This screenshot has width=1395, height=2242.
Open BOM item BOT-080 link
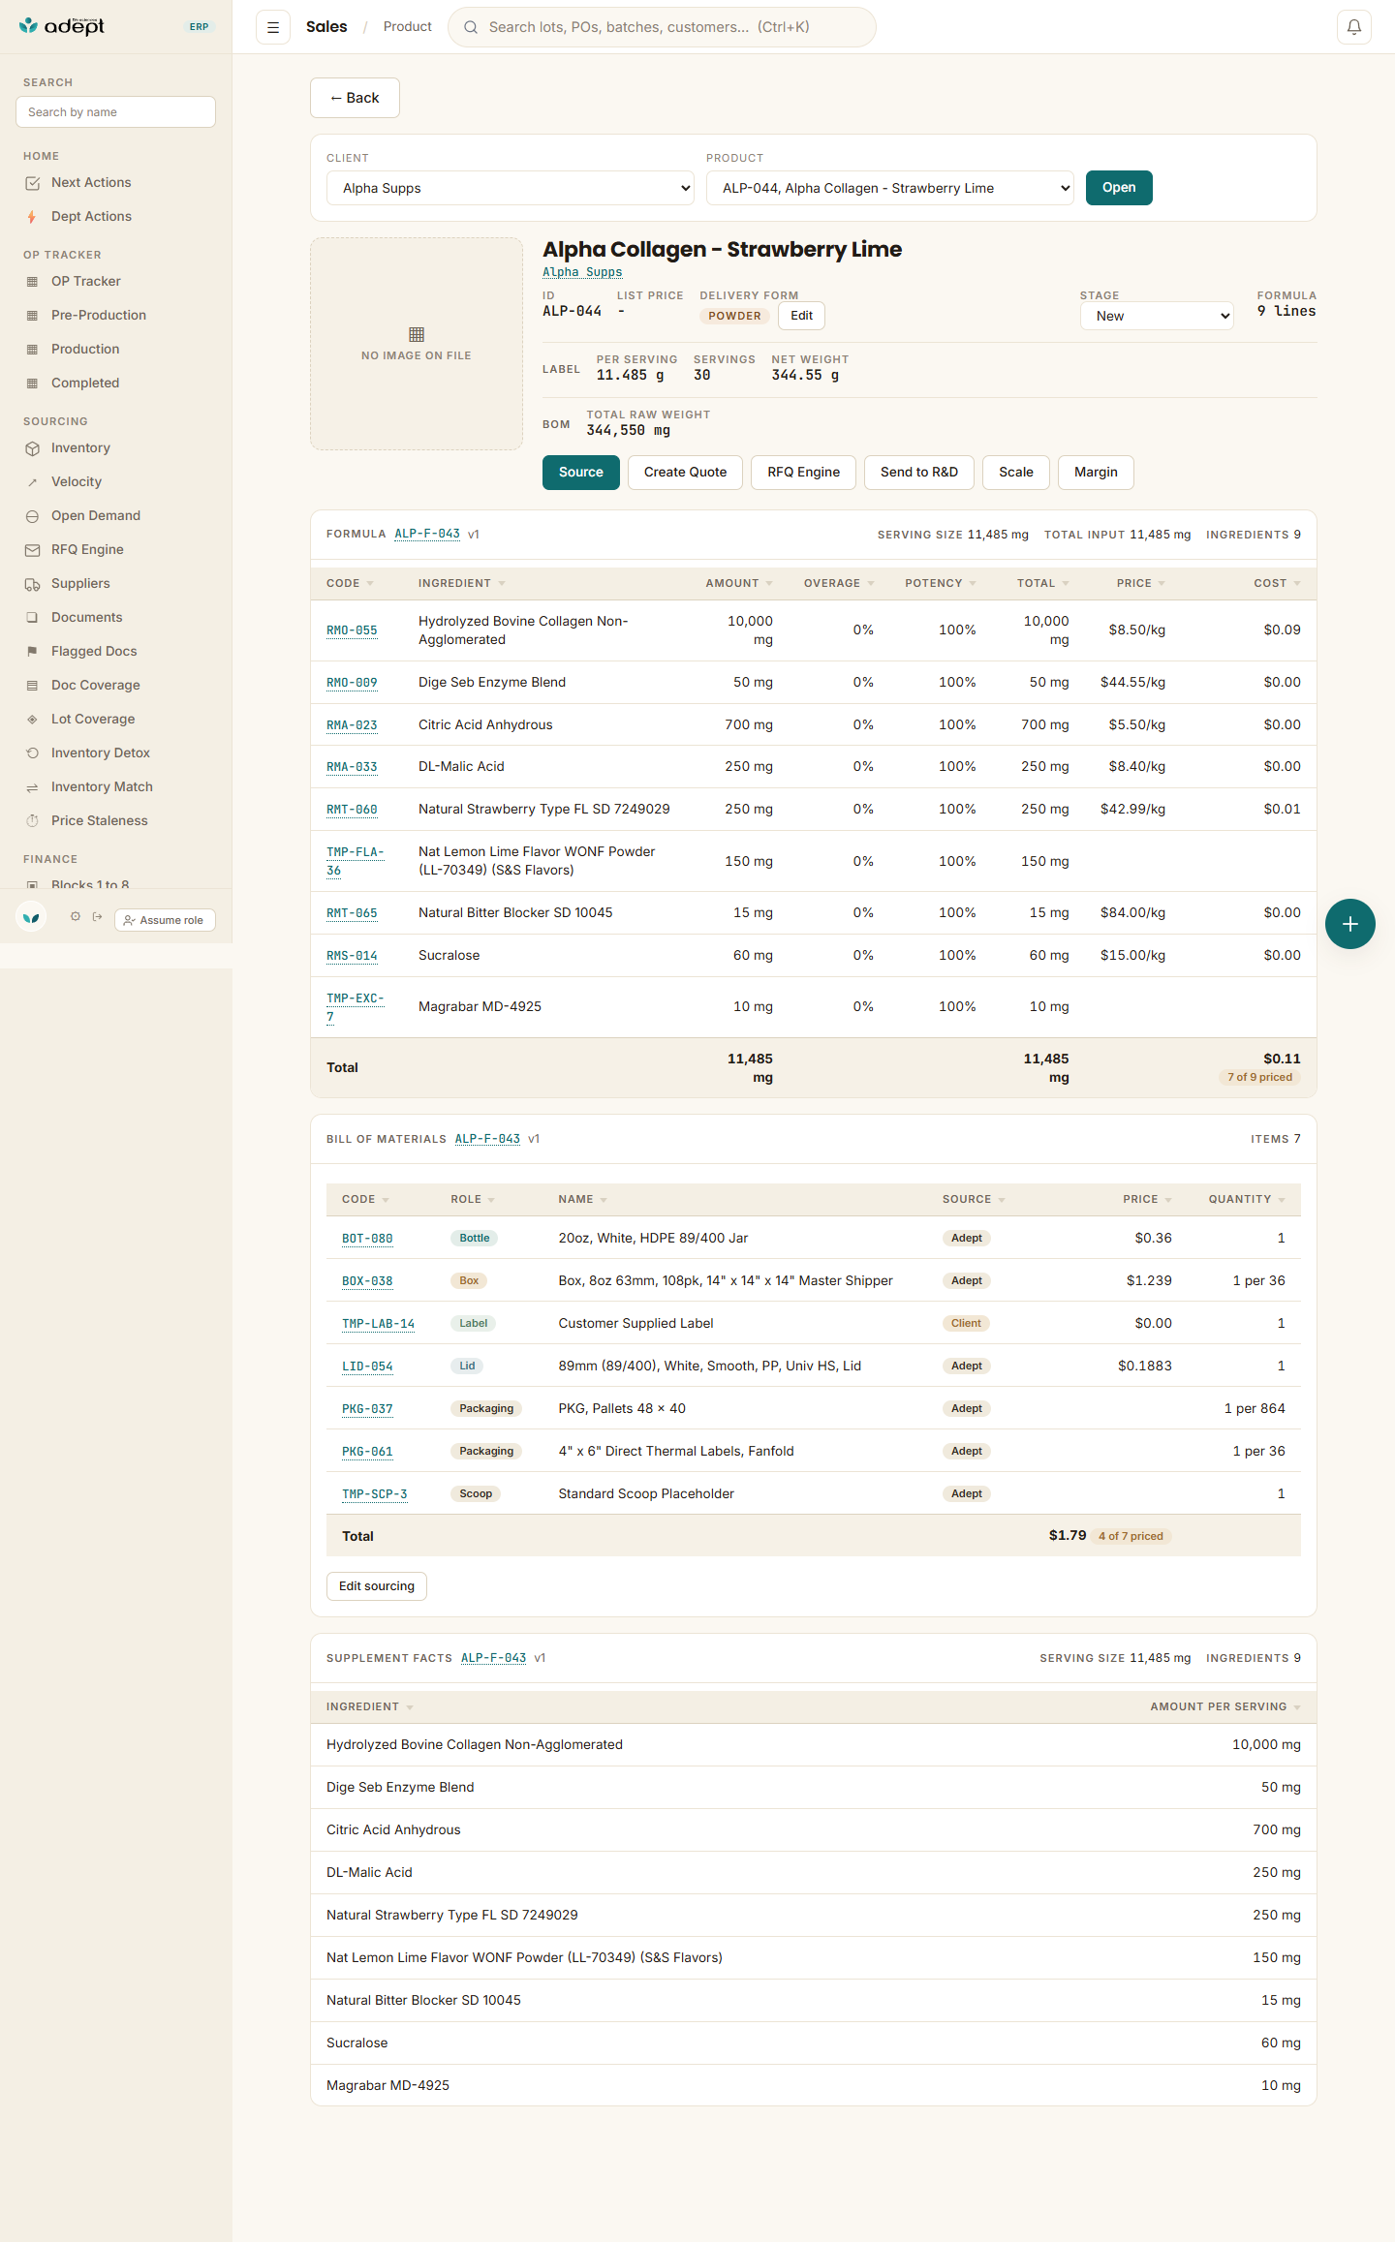point(367,1239)
